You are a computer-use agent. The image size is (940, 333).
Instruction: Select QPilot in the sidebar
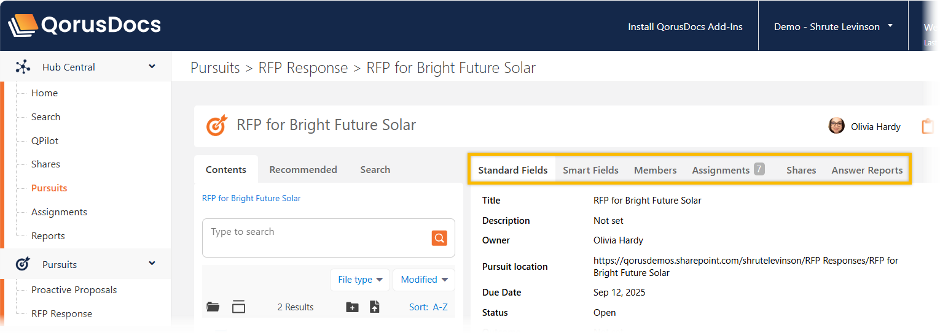pyautogui.click(x=45, y=140)
